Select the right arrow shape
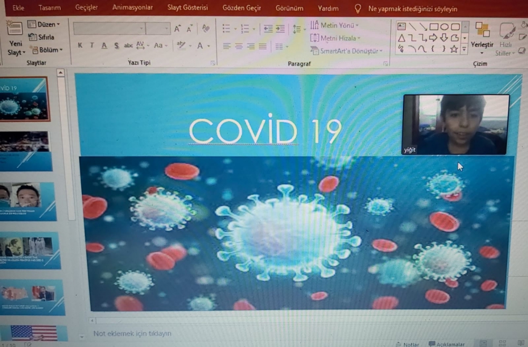528x347 pixels. (x=433, y=37)
